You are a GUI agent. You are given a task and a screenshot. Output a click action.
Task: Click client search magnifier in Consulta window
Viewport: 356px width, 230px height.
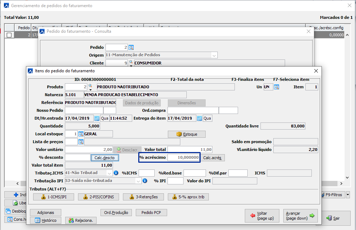click(131, 62)
